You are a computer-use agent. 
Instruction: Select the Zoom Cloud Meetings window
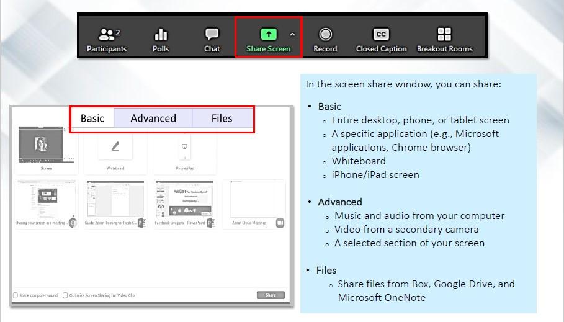coord(254,204)
